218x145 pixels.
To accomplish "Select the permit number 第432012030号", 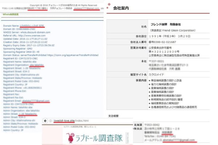I will click(x=164, y=52).
